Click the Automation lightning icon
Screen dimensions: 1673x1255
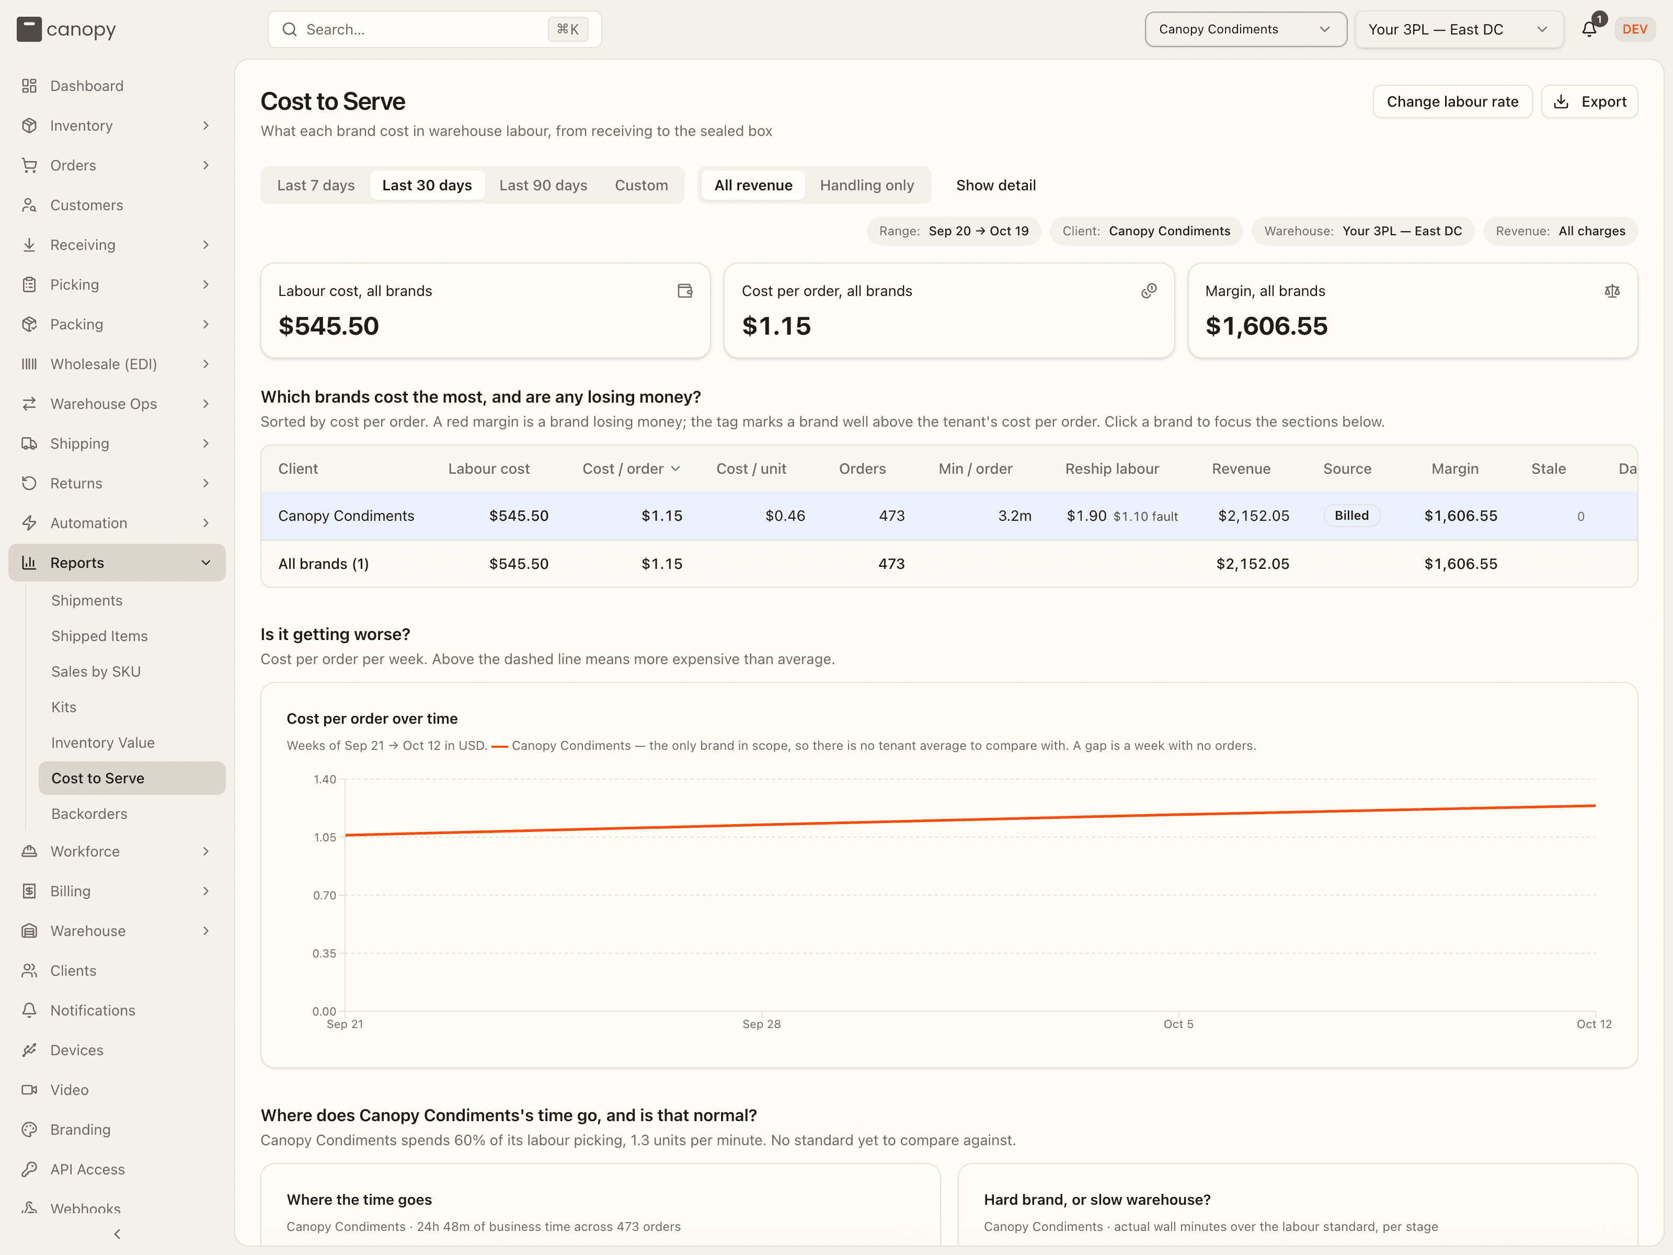(x=29, y=523)
